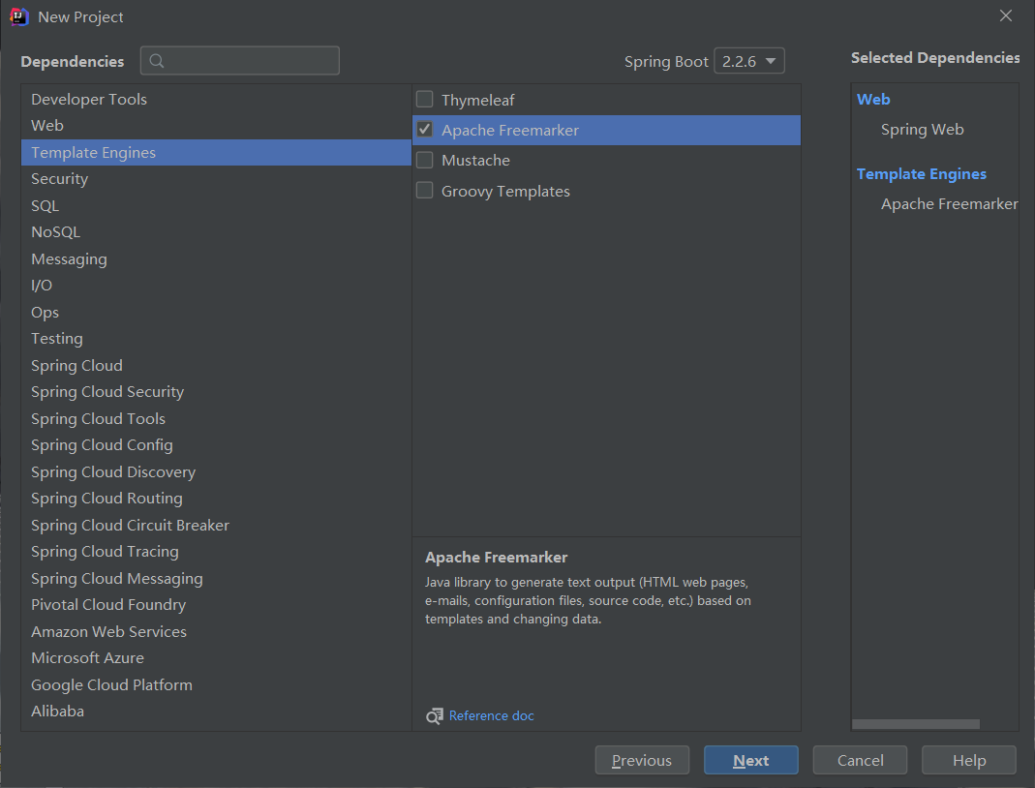Click the search magnifier icon in Dependencies field
The height and width of the screenshot is (788, 1035).
coord(157,61)
